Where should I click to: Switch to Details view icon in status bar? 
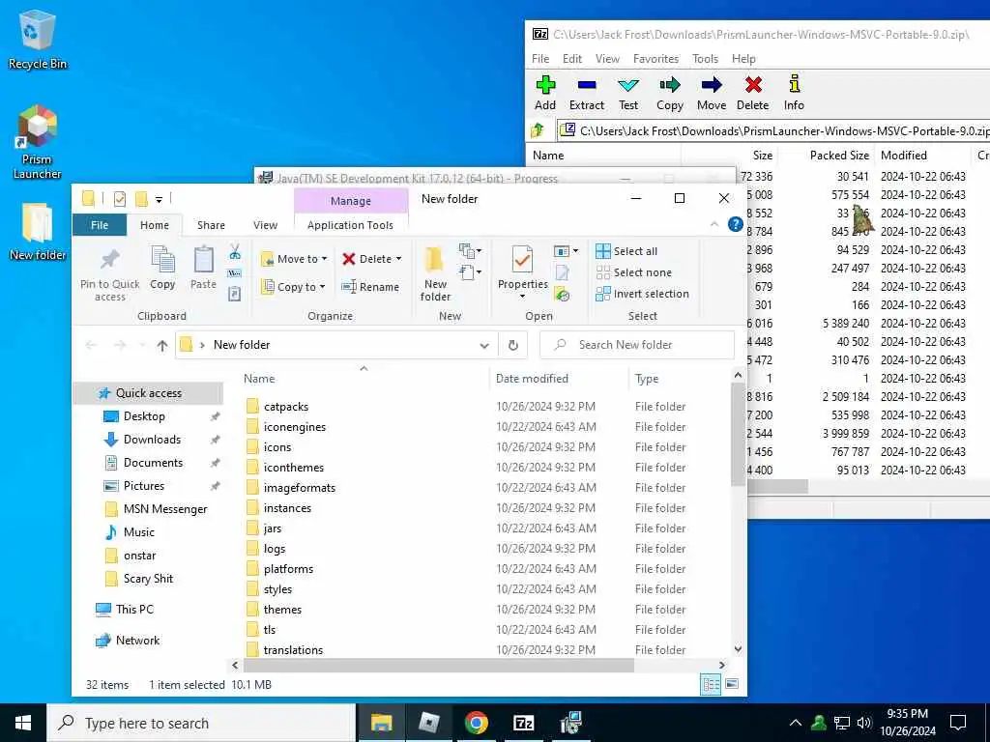pyautogui.click(x=711, y=685)
